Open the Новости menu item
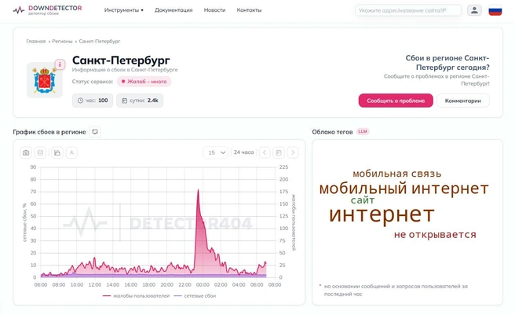 tap(214, 10)
